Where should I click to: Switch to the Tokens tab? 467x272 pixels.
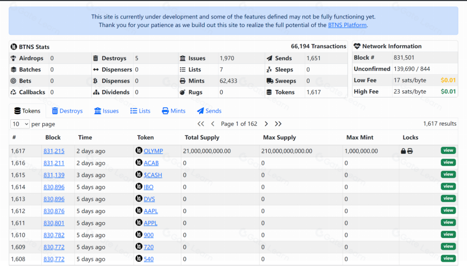[27, 111]
